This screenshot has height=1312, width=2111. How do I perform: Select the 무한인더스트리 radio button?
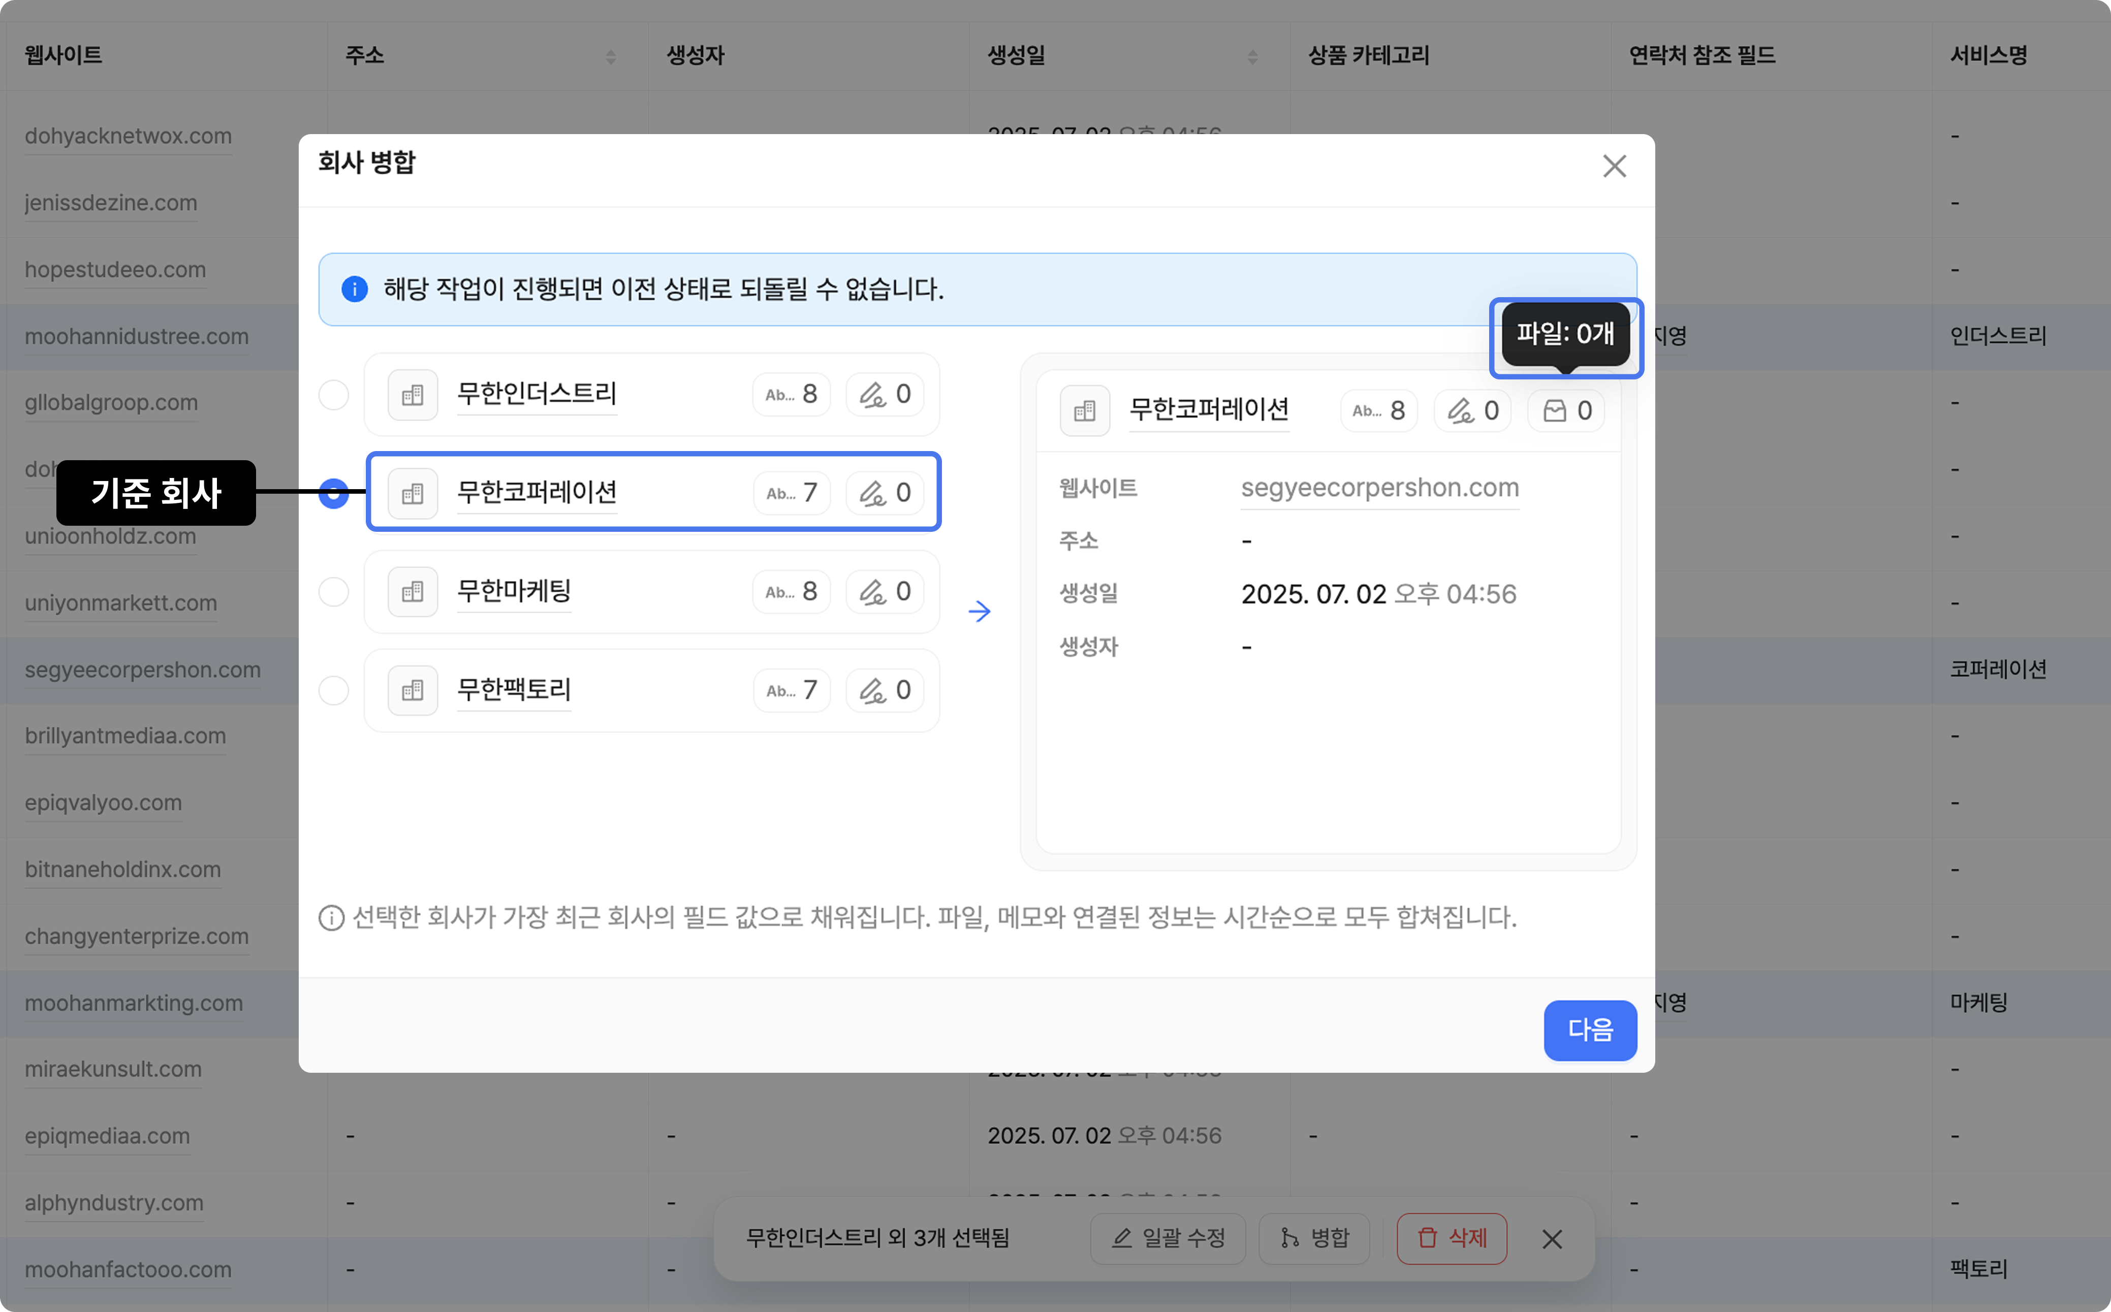[333, 395]
